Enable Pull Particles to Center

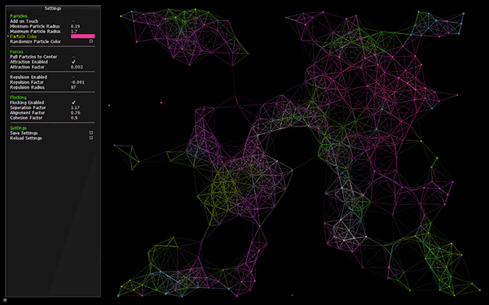tap(73, 57)
